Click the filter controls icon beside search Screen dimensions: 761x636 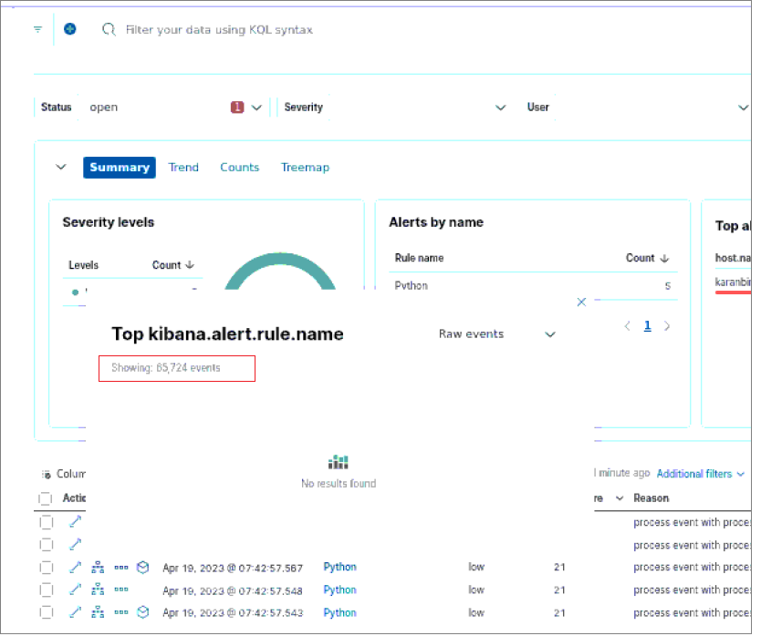click(x=36, y=28)
